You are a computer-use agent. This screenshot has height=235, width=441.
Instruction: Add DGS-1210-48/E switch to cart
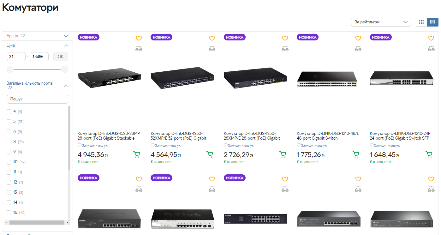[x=356, y=154]
